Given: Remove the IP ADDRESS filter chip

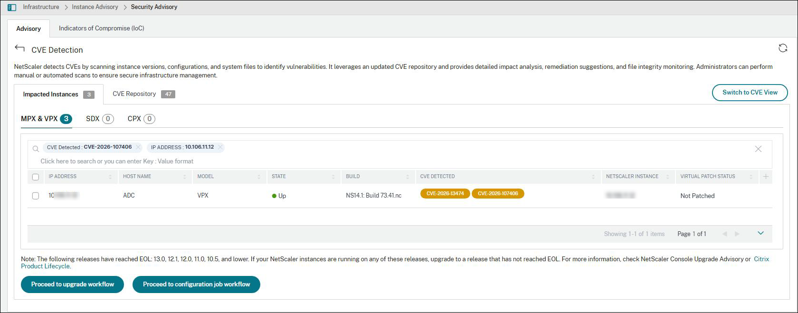Looking at the screenshot, I should coord(220,147).
